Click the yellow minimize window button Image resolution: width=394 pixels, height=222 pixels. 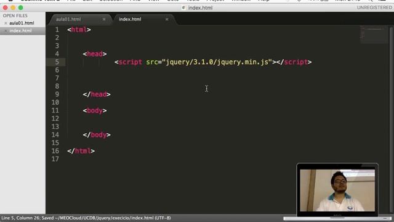[13, 8]
